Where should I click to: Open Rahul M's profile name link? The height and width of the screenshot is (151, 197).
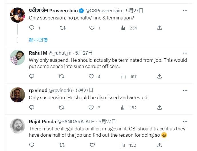(x=38, y=53)
